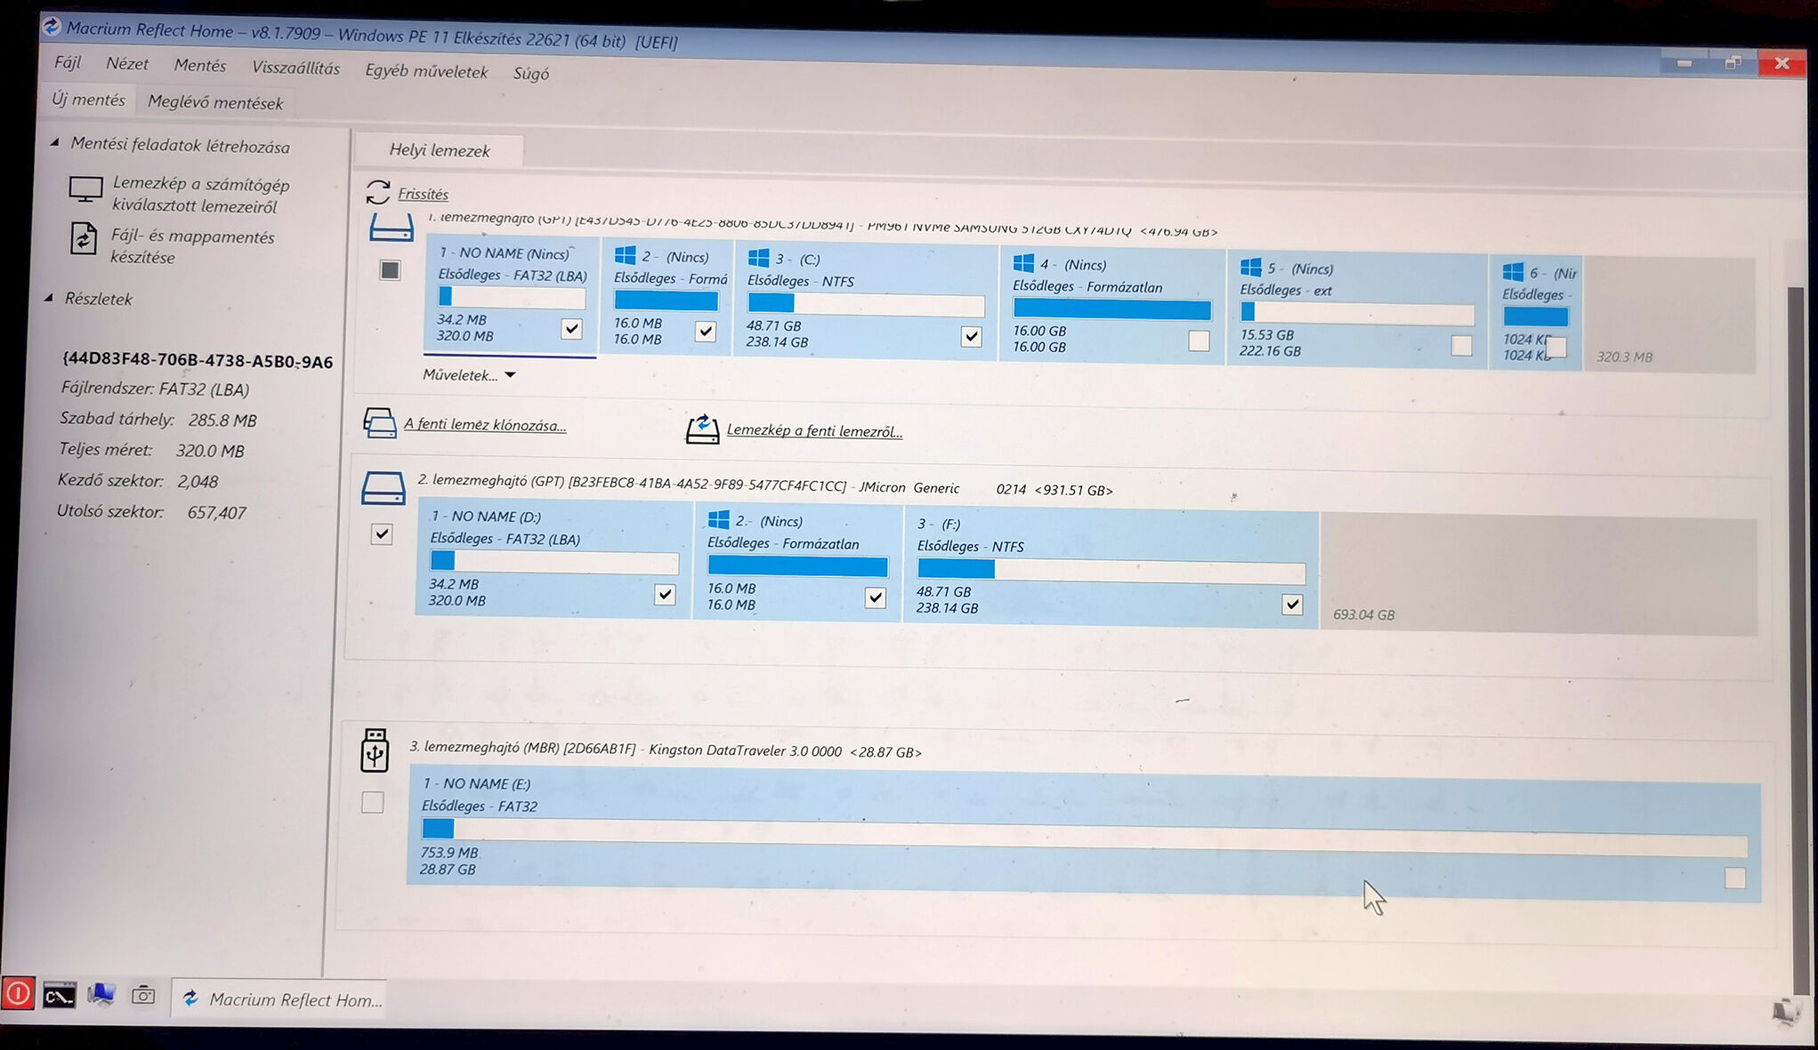Open the Egyéb műveletek menu

click(426, 71)
